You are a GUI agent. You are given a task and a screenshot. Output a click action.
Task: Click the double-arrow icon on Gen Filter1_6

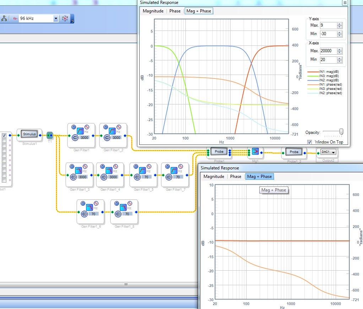click(x=84, y=214)
